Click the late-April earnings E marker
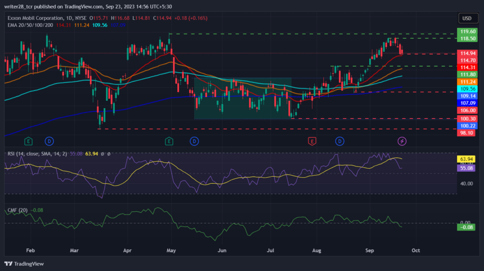 point(169,141)
